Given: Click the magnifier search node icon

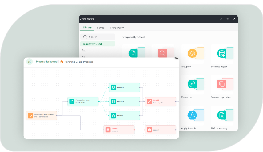Looking at the screenshot, I should point(163,53).
